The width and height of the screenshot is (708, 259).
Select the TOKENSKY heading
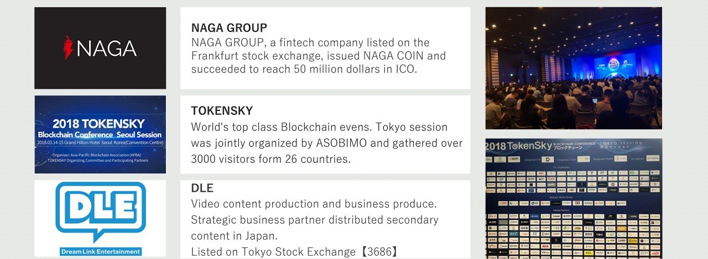coord(222,110)
